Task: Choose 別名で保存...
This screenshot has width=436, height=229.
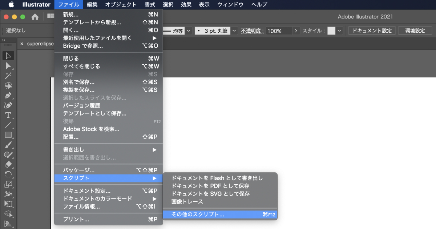Action: tap(109, 82)
